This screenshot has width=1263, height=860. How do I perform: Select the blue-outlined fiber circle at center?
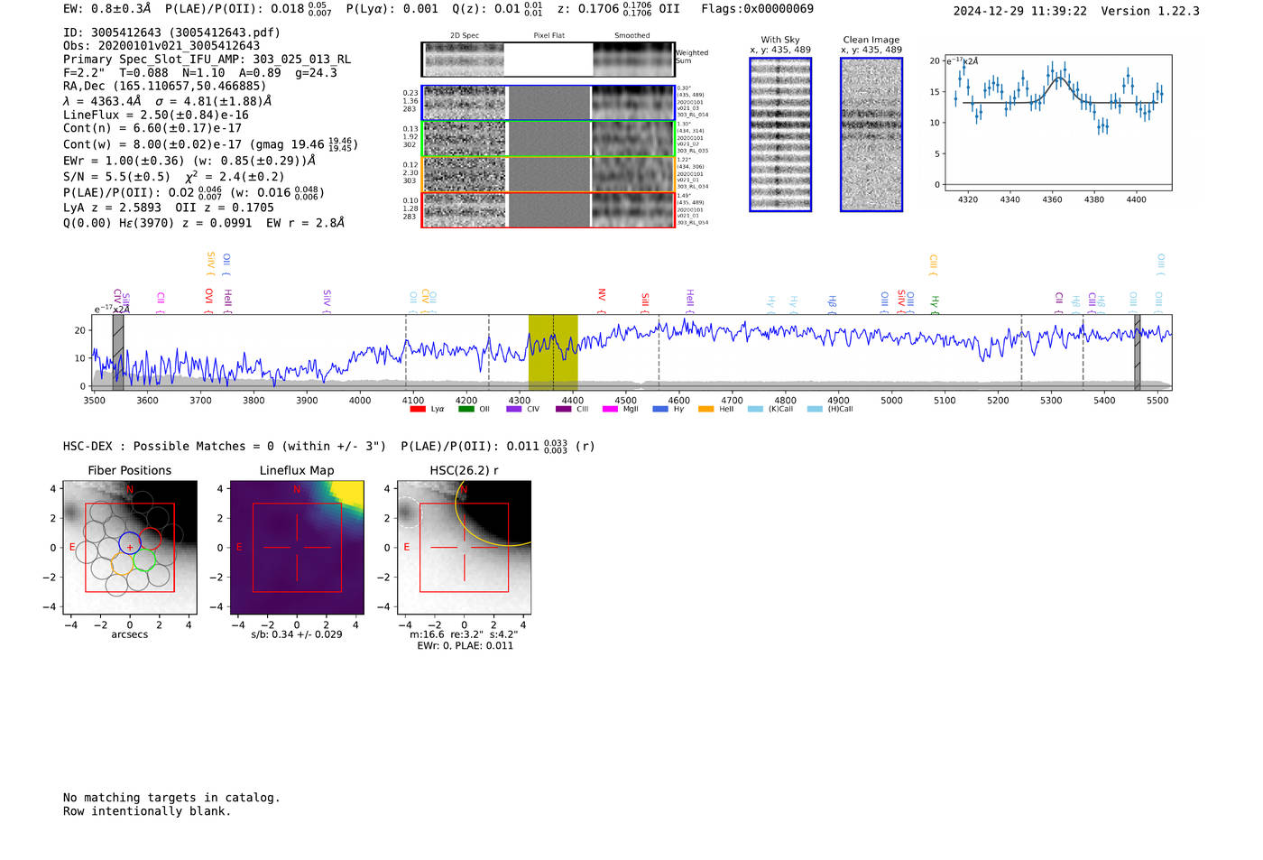tap(130, 543)
